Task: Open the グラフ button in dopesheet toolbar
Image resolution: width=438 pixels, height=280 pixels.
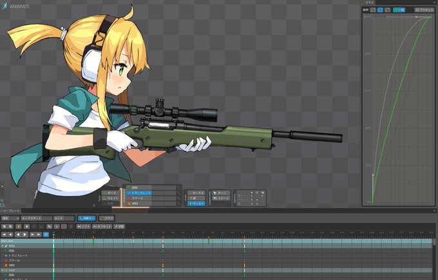Action: 107,218
